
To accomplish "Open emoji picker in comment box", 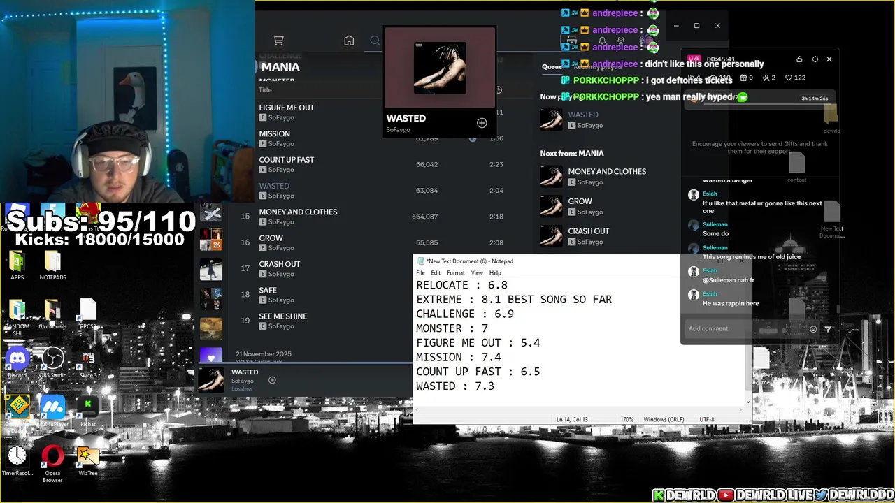I will click(x=813, y=329).
